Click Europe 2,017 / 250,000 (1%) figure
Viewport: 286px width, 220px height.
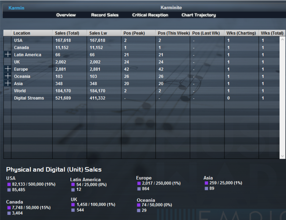[x=161, y=183]
